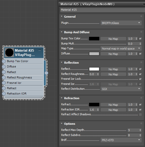Toggle the Reflect map enable checkbox

click(x=140, y=69)
